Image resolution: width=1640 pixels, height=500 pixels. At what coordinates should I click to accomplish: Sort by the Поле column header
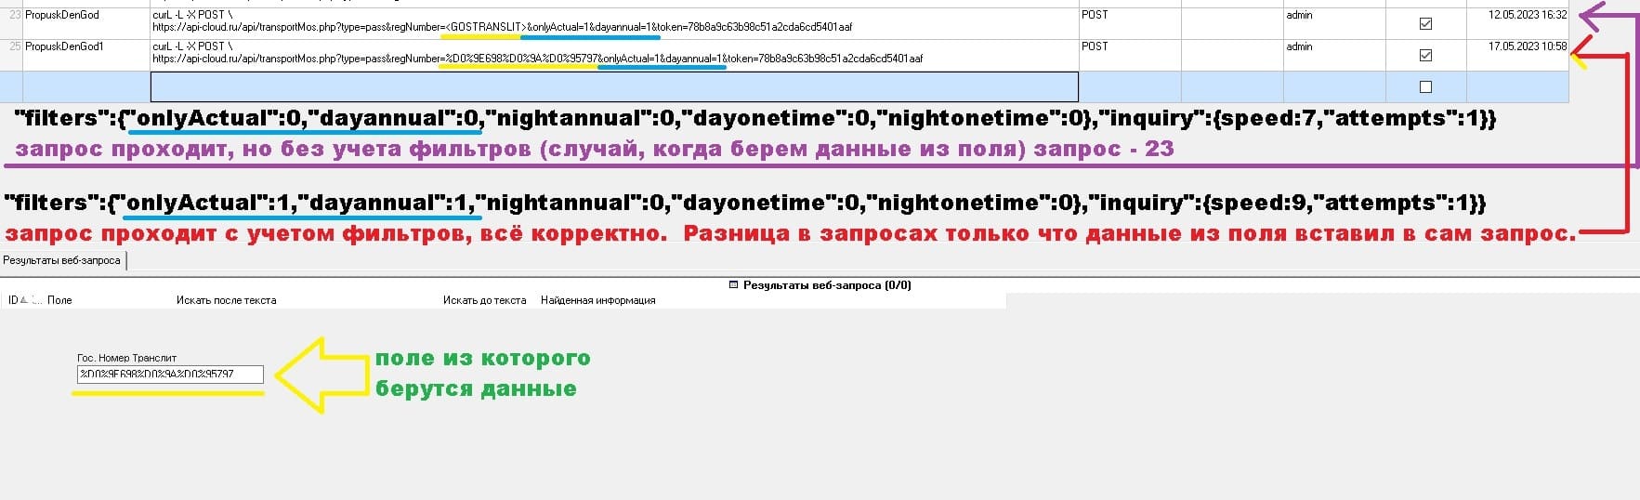59,300
